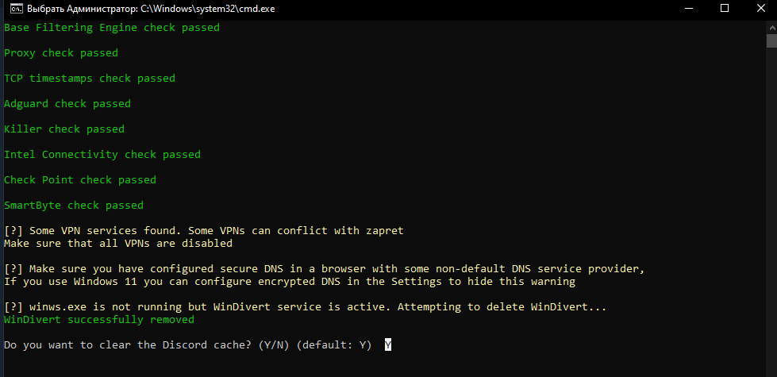Open the cmd.exe system menu icon
This screenshot has height=377, width=777.
tap(17, 9)
